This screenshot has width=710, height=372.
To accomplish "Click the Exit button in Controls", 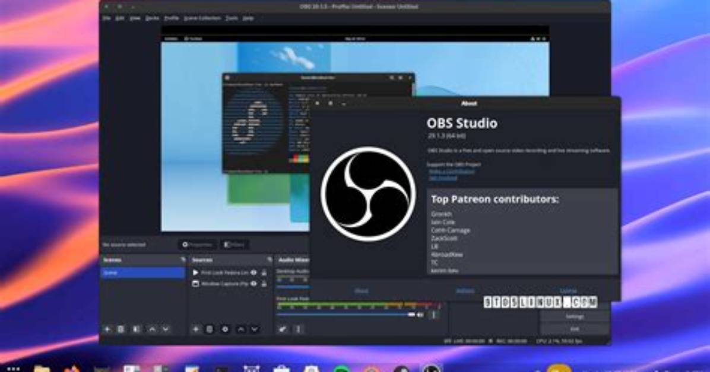I will (x=575, y=329).
